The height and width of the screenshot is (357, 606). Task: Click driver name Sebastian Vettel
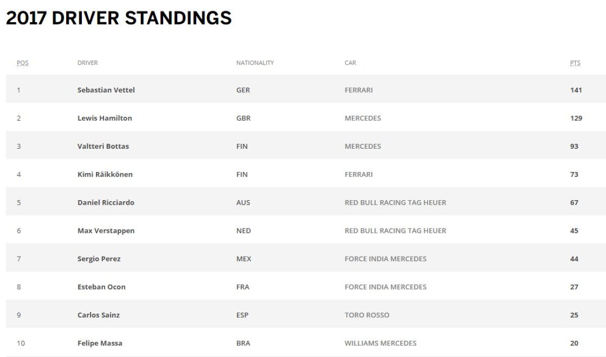[x=106, y=90]
